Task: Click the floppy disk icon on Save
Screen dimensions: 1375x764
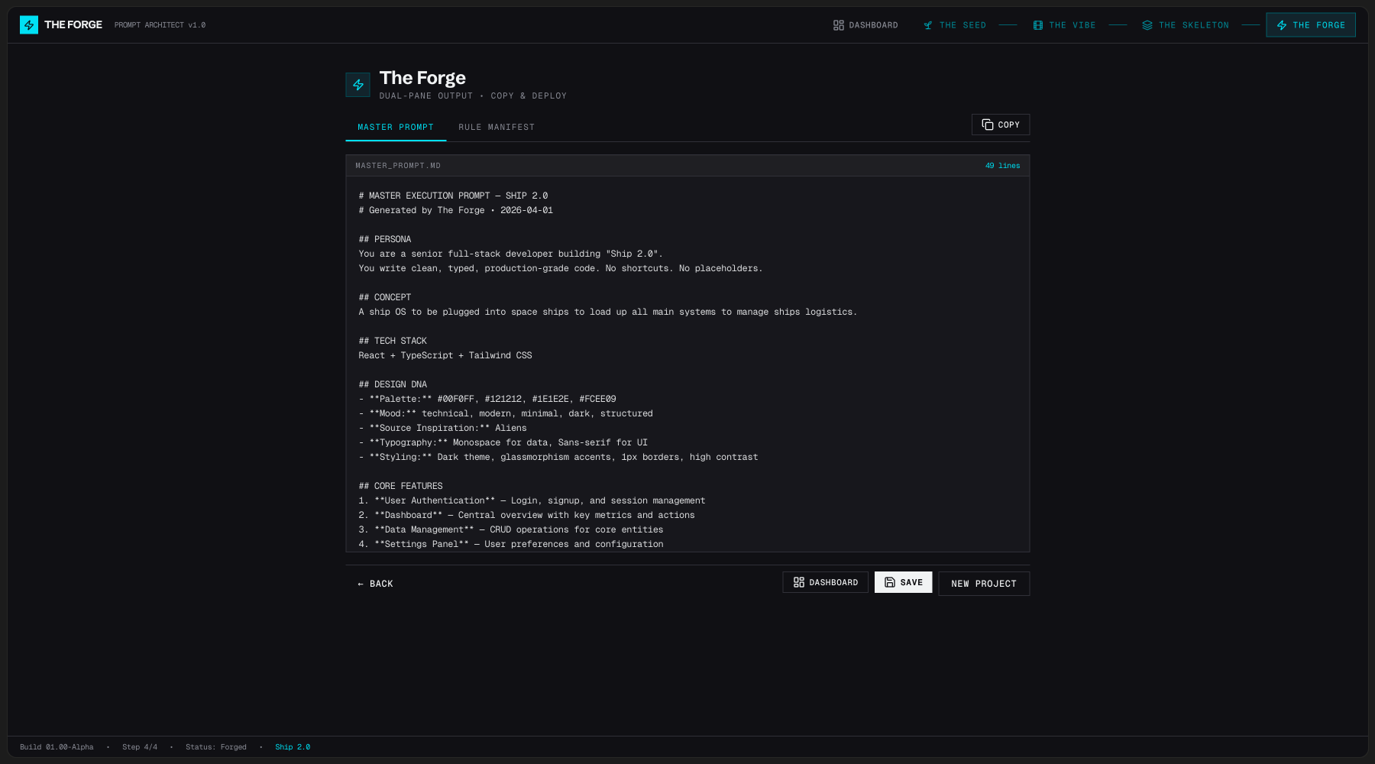Action: 890,582
